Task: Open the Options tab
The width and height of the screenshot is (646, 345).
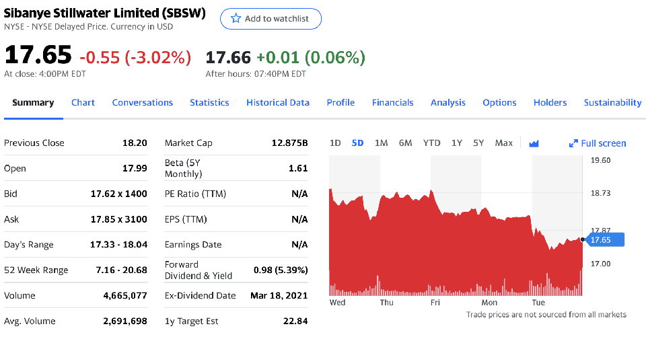Action: 499,102
